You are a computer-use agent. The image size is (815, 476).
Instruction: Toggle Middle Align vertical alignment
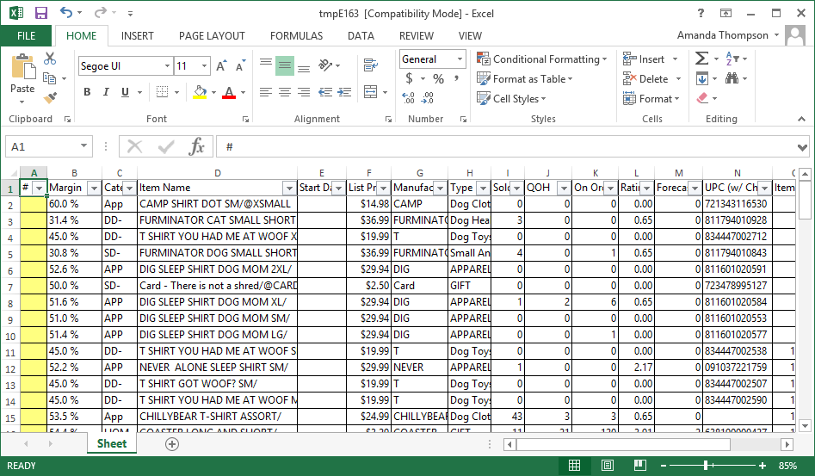pyautogui.click(x=284, y=65)
